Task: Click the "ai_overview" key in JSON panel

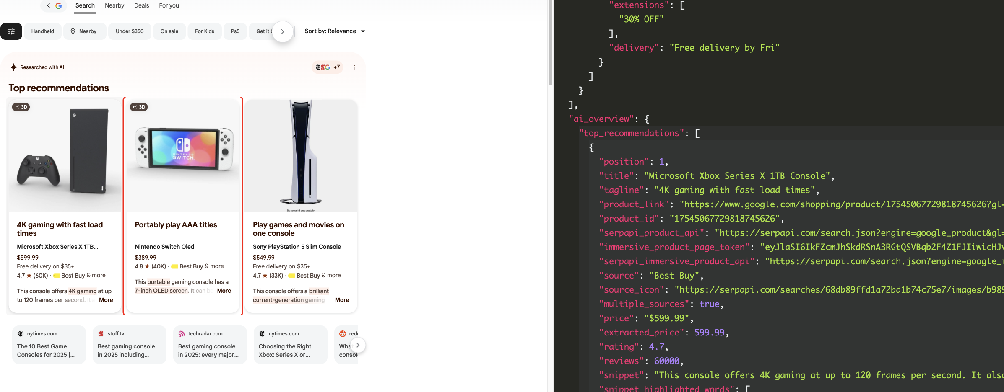Action: tap(601, 119)
